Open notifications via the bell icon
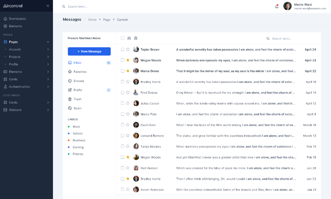 click(277, 6)
